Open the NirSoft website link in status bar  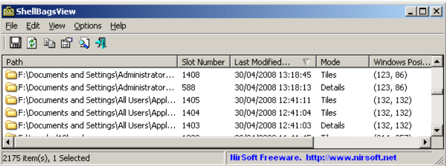coord(351,158)
